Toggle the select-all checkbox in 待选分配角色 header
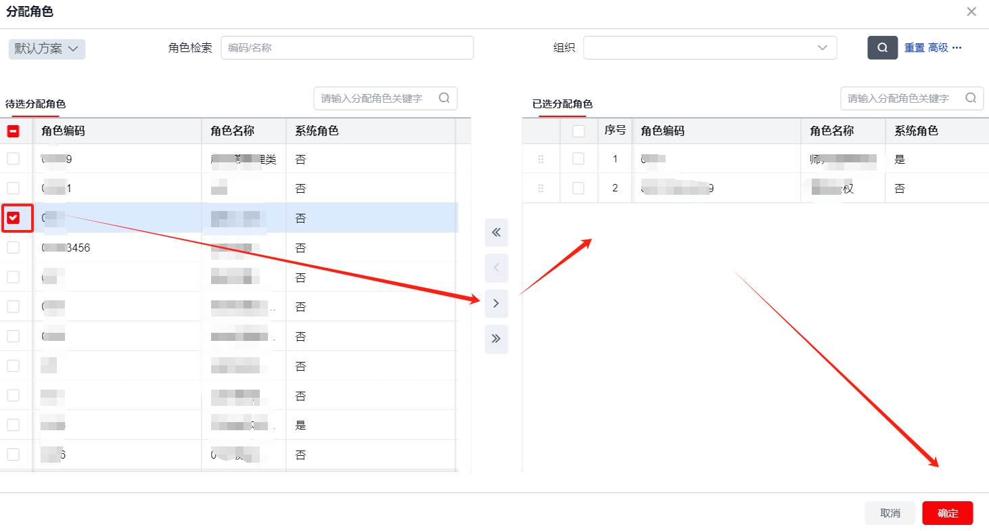 click(14, 131)
